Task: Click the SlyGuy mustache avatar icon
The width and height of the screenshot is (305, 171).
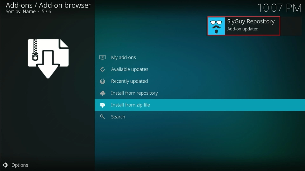Action: click(x=216, y=26)
